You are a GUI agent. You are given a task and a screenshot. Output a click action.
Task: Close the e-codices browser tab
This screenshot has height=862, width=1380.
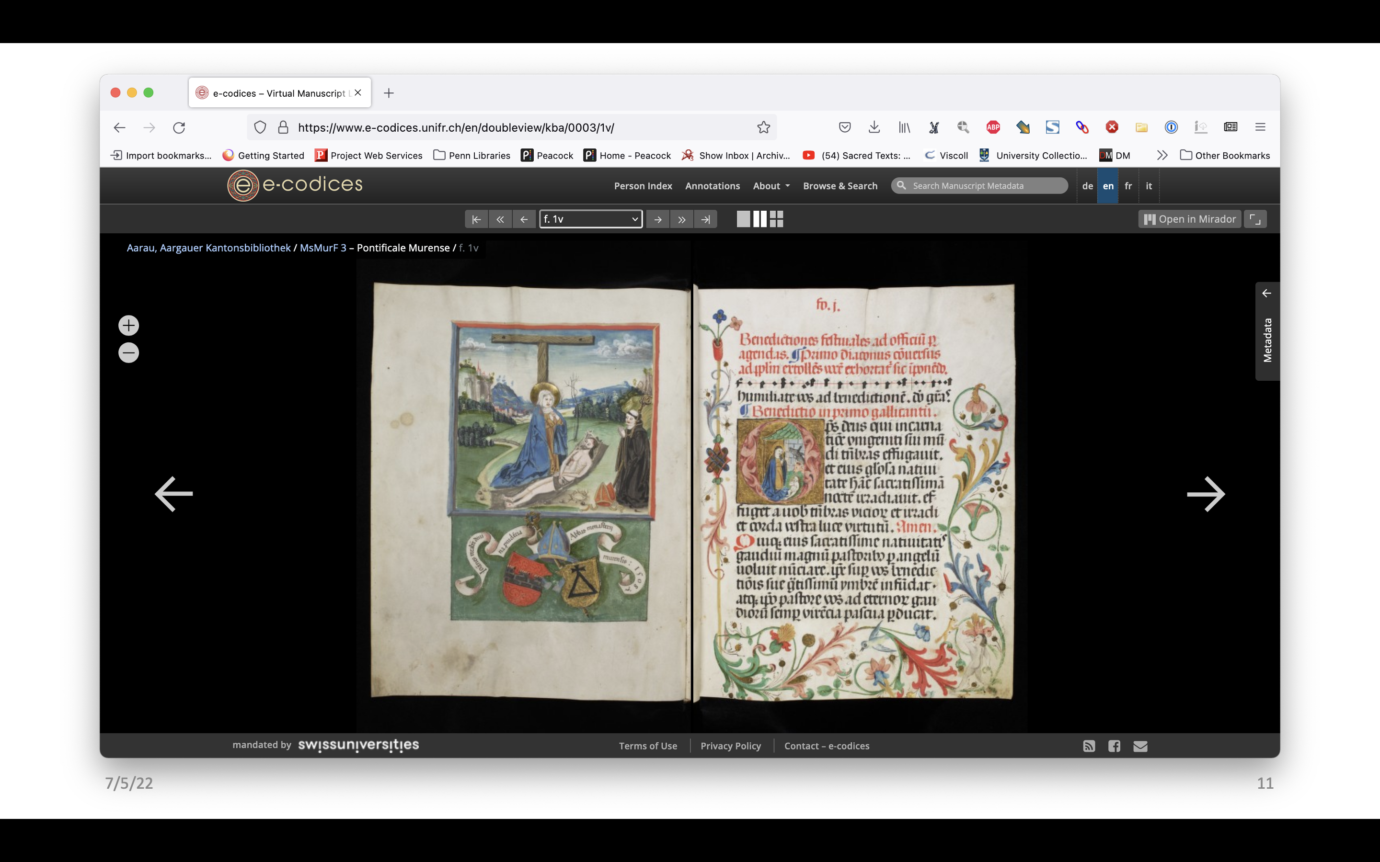tap(357, 92)
